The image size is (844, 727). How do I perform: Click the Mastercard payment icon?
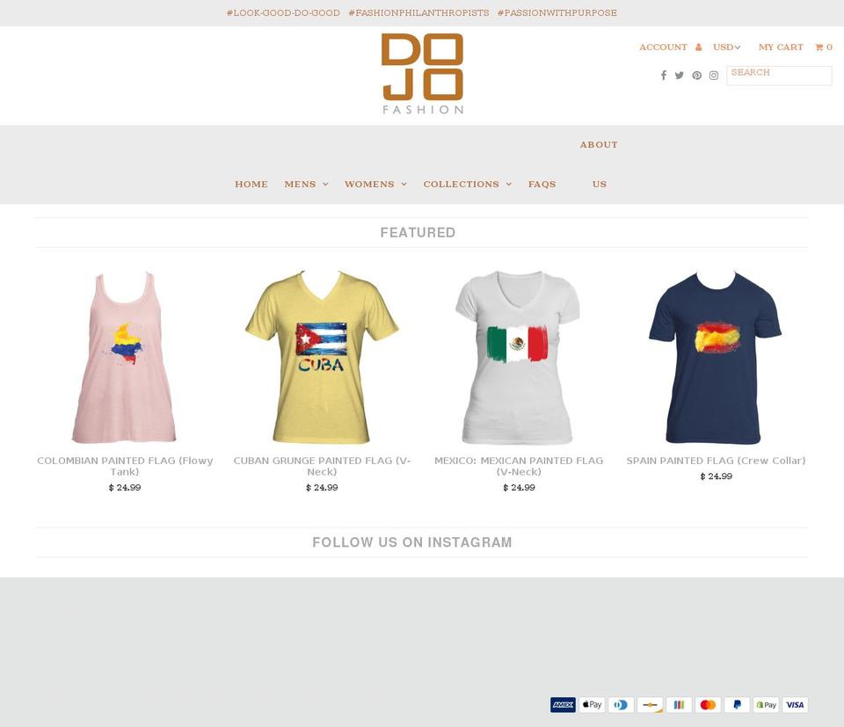point(709,704)
